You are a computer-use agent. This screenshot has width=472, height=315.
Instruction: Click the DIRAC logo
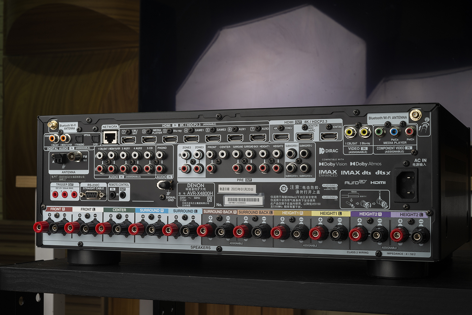329,151
